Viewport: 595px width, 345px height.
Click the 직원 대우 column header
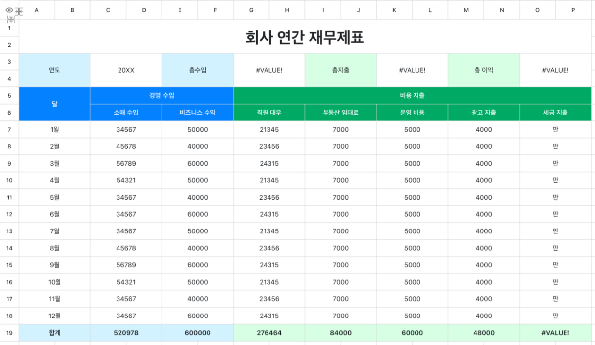click(269, 113)
